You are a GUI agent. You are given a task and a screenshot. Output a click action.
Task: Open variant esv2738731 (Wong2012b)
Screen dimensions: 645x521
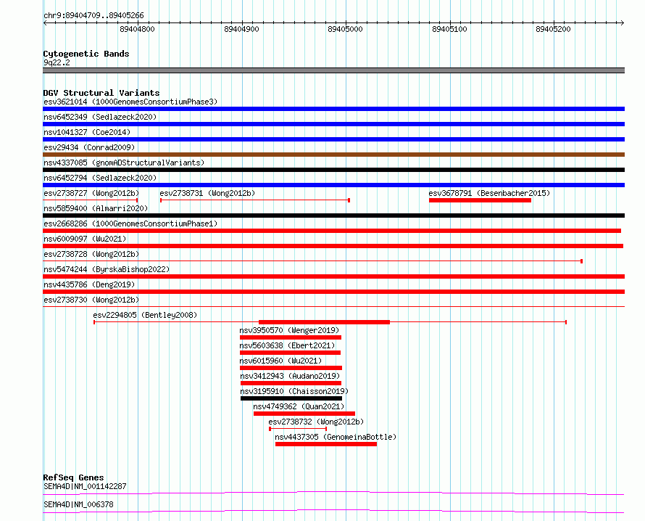pyautogui.click(x=207, y=193)
